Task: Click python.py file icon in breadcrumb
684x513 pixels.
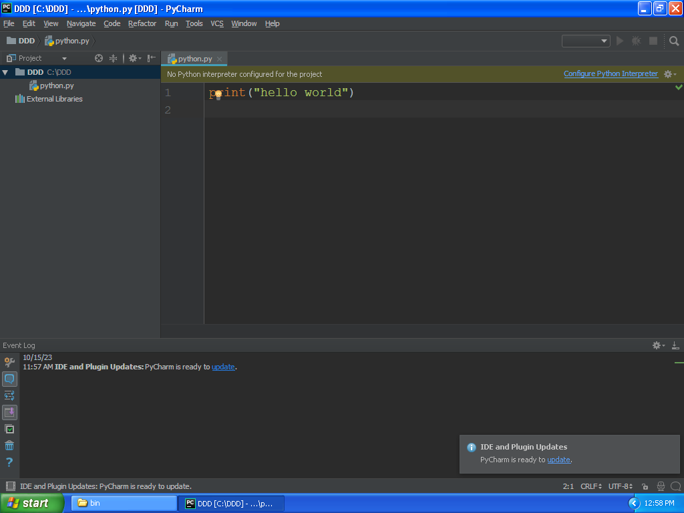Action: pyautogui.click(x=49, y=41)
